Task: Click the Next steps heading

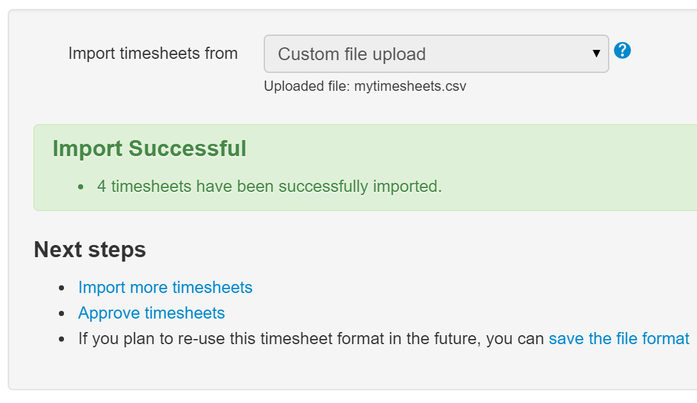Action: click(90, 249)
